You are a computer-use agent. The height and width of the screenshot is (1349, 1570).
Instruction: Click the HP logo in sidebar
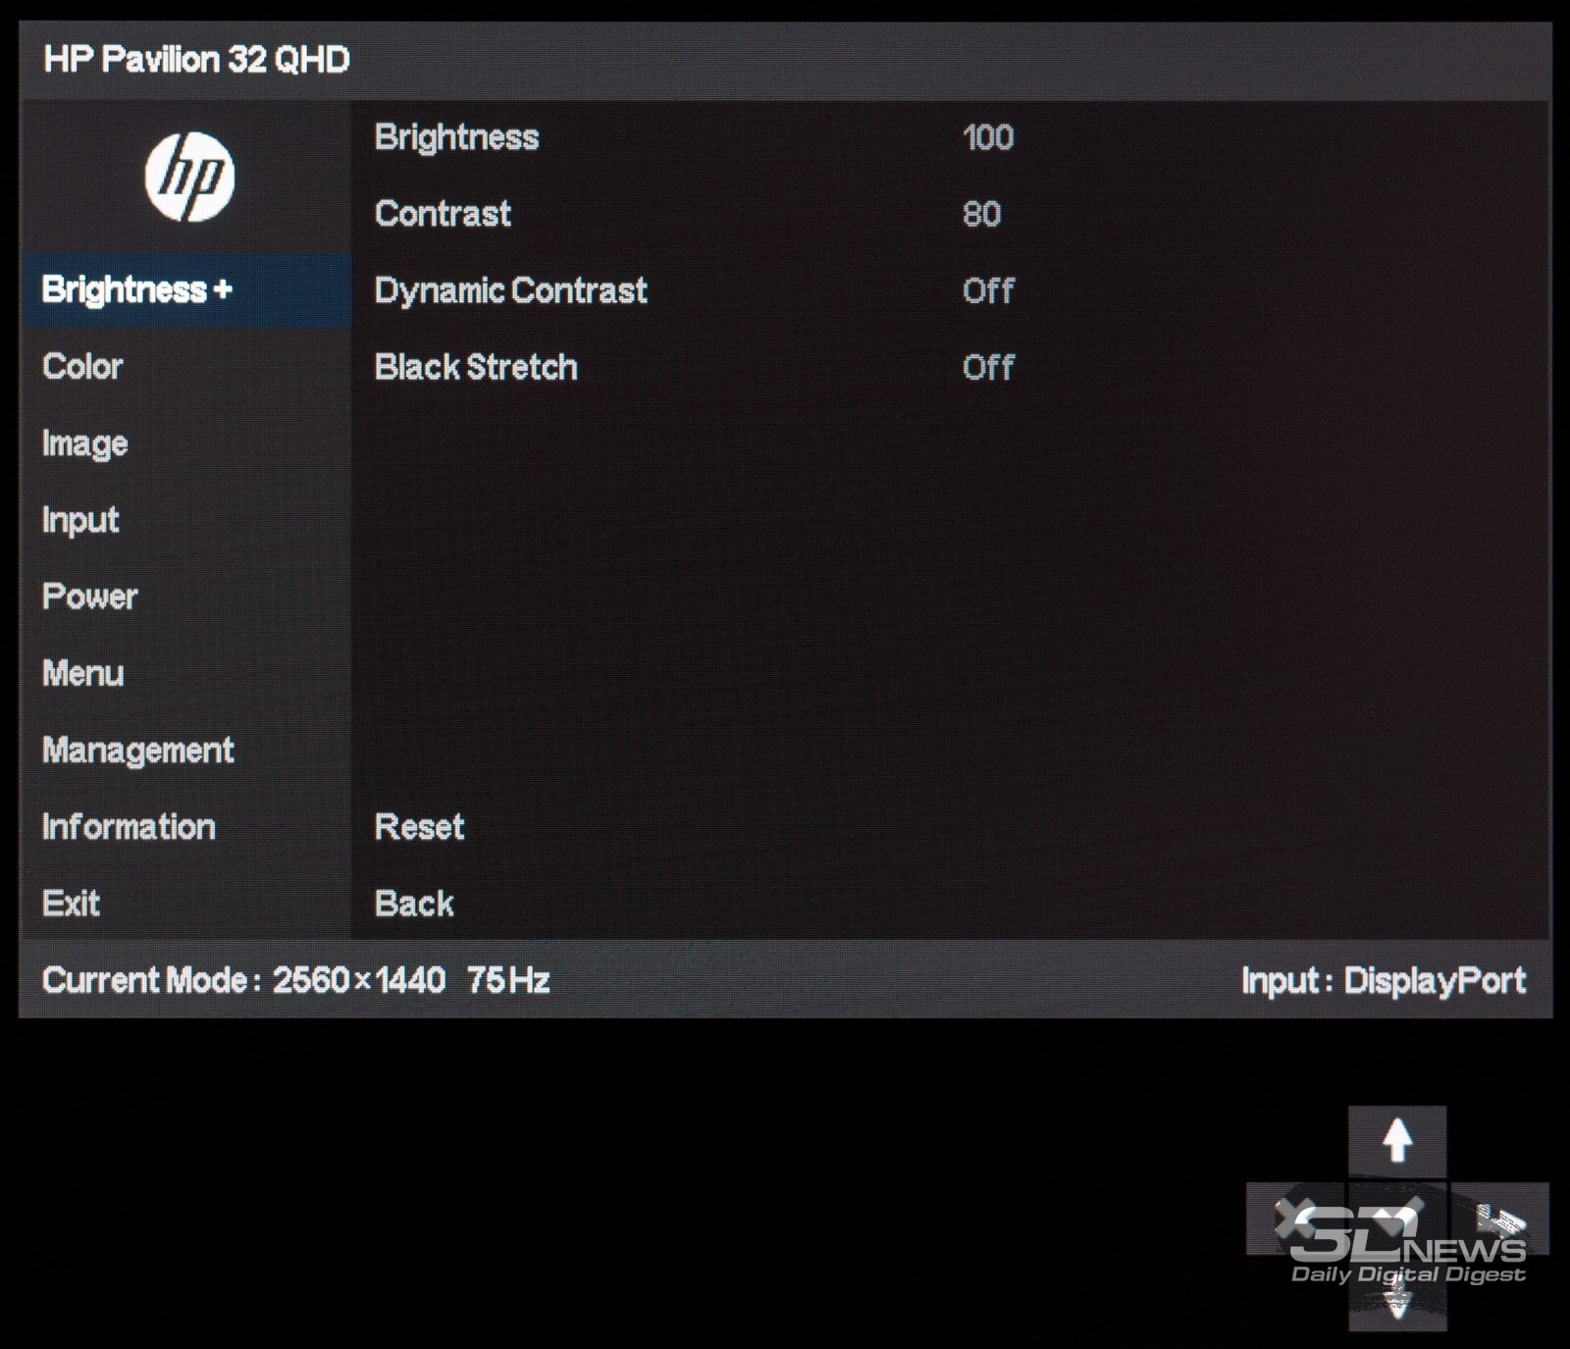click(x=189, y=177)
